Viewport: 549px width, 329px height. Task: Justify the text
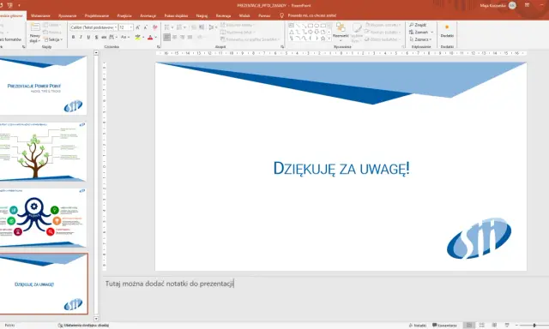pyautogui.click(x=190, y=37)
